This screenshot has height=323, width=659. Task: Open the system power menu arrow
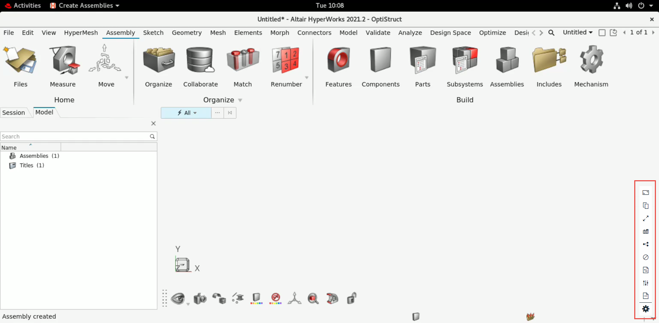click(x=651, y=6)
